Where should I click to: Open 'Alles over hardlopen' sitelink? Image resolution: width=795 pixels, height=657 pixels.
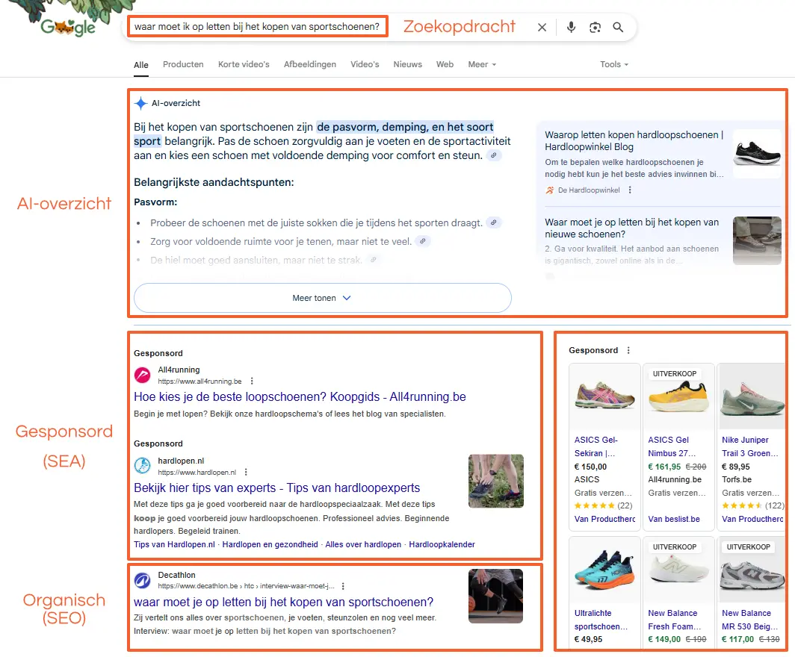point(363,544)
